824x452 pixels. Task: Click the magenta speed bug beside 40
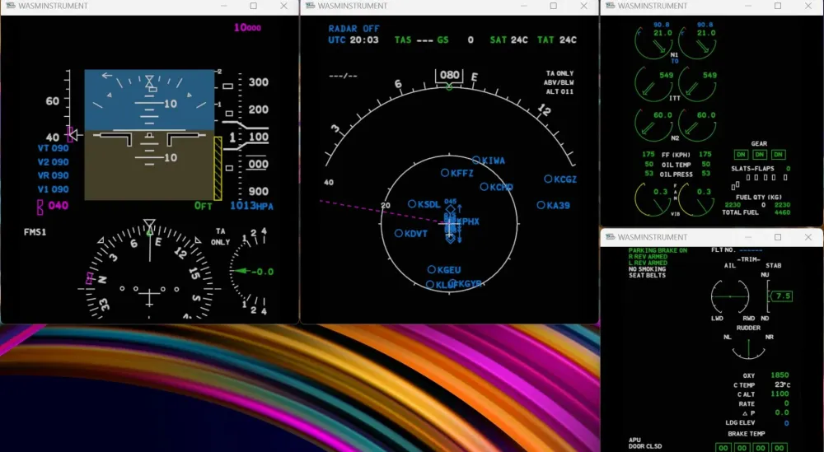click(70, 134)
